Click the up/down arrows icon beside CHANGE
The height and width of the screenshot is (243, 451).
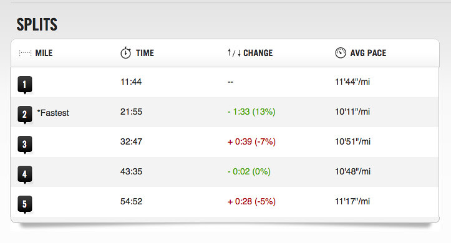tap(234, 53)
